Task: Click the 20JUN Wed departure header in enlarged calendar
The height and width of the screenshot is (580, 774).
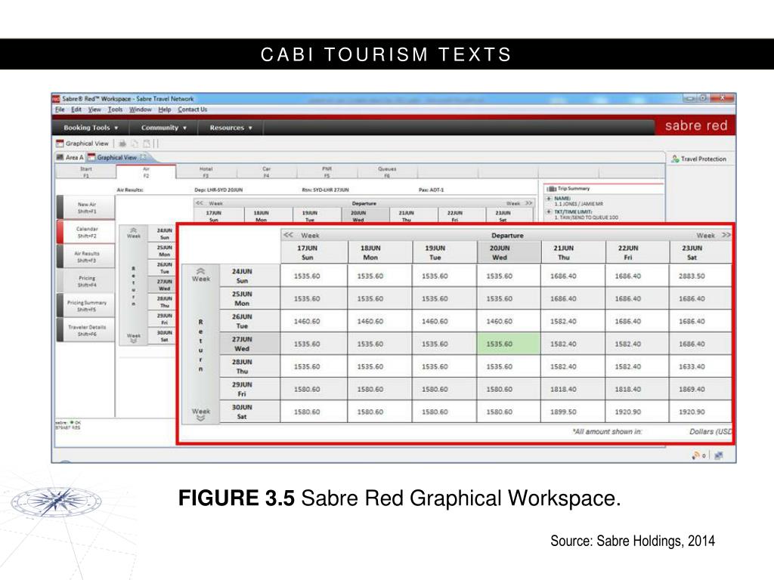Action: click(509, 252)
